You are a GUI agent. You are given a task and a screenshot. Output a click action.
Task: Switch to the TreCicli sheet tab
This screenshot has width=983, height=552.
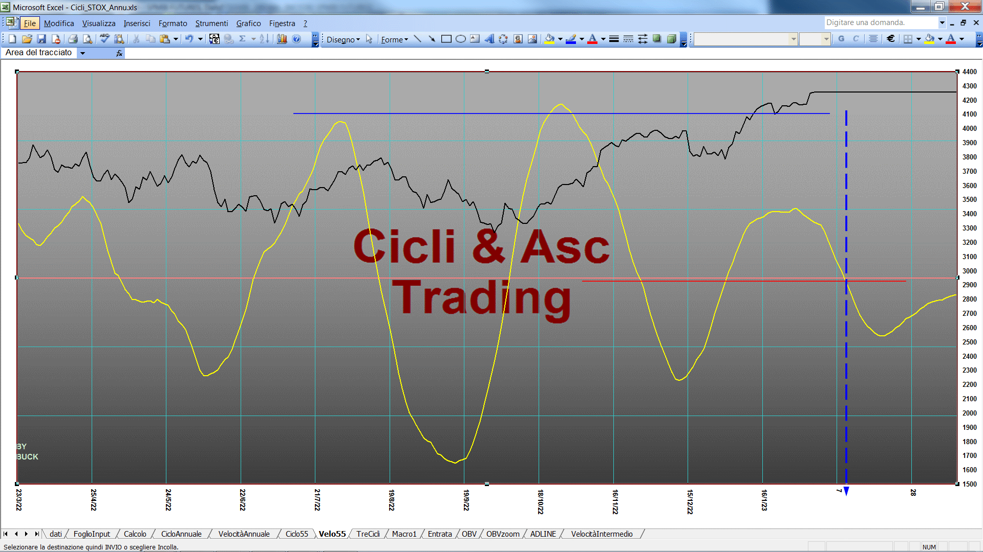coord(368,534)
